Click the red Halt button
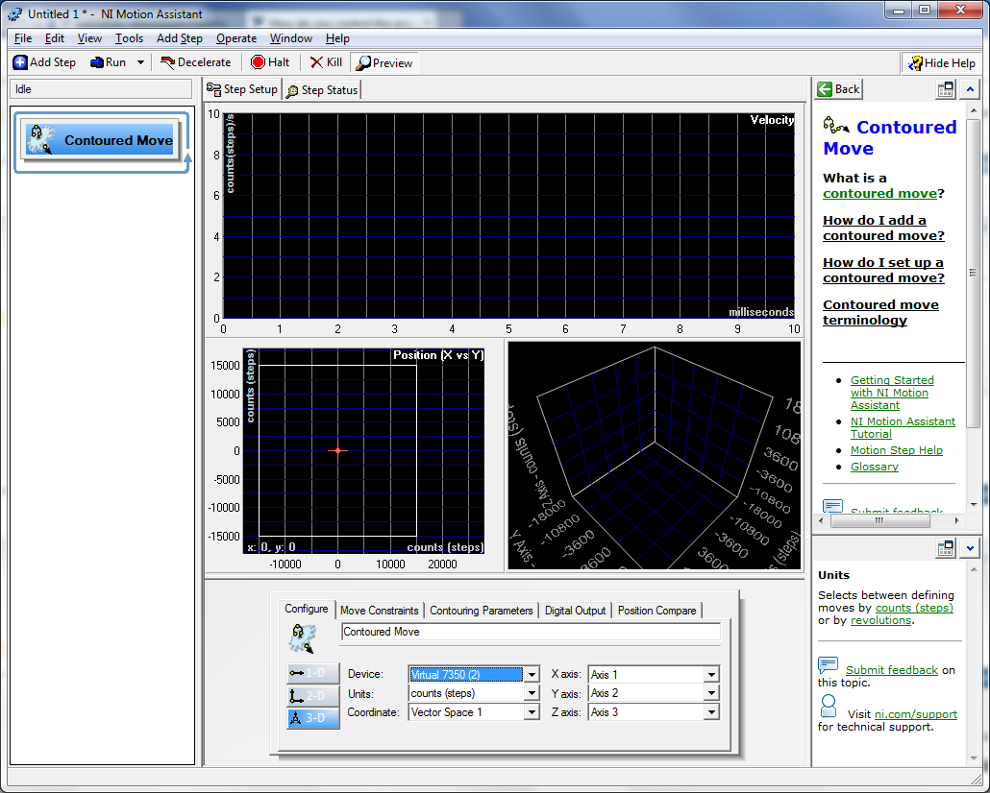This screenshot has width=990, height=793. coord(270,62)
